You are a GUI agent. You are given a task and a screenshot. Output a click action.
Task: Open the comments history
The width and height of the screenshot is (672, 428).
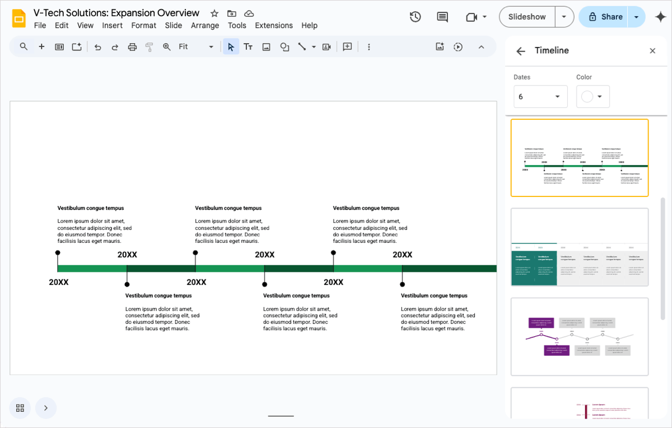[442, 17]
